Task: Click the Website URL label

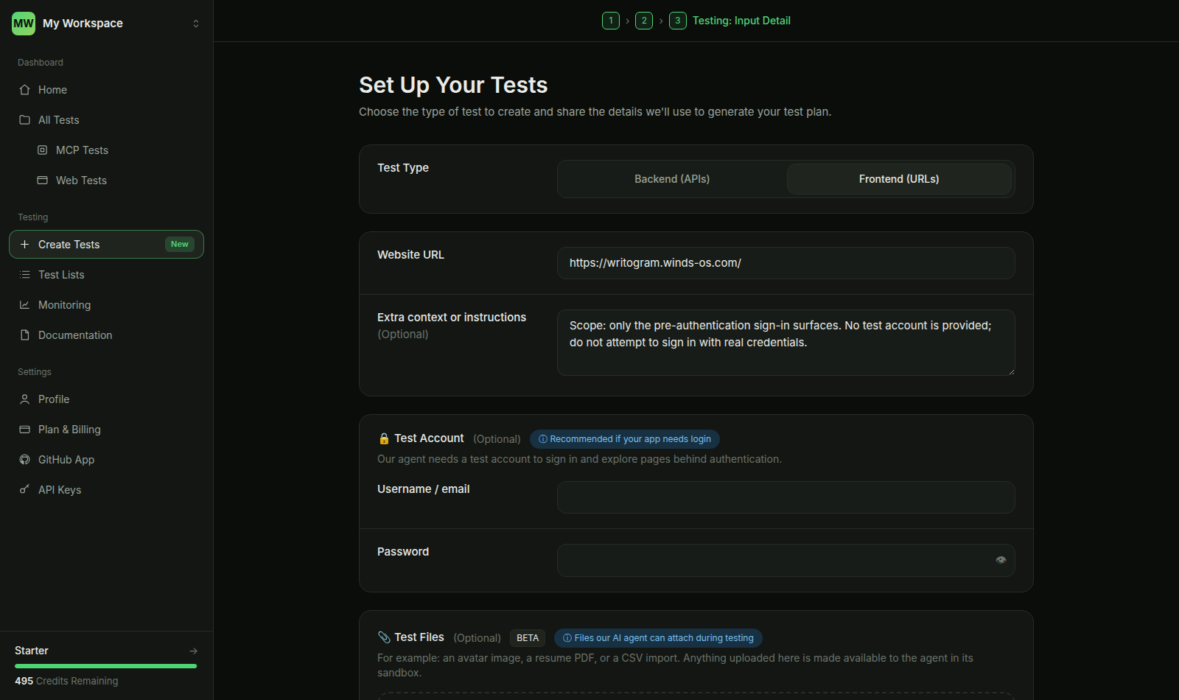Action: [x=410, y=255]
